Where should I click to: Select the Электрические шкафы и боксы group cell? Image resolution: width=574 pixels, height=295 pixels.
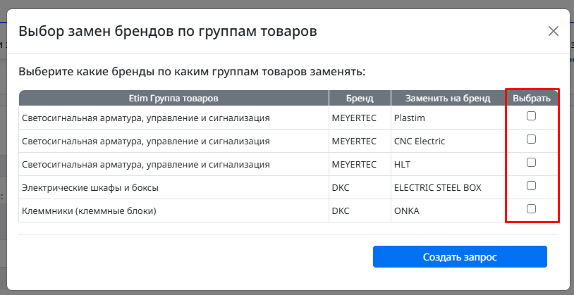pyautogui.click(x=174, y=187)
